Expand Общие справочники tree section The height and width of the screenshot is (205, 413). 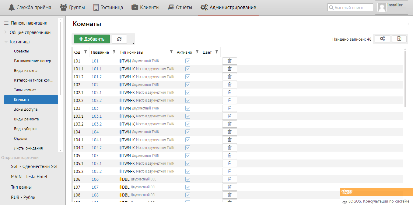pos(6,32)
